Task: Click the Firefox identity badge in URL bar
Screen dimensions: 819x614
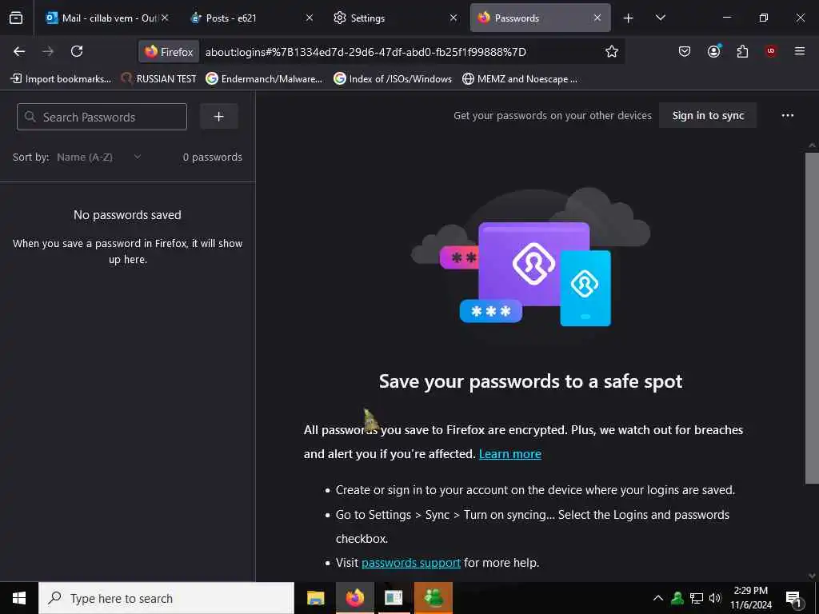Action: 169,52
